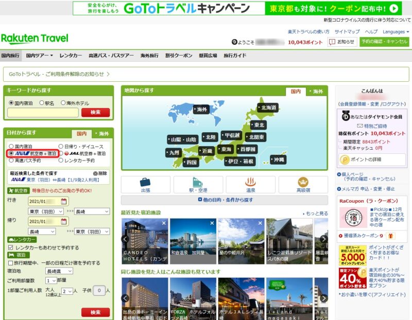Open the 割引クーポン nav menu

pyautogui.click(x=179, y=56)
